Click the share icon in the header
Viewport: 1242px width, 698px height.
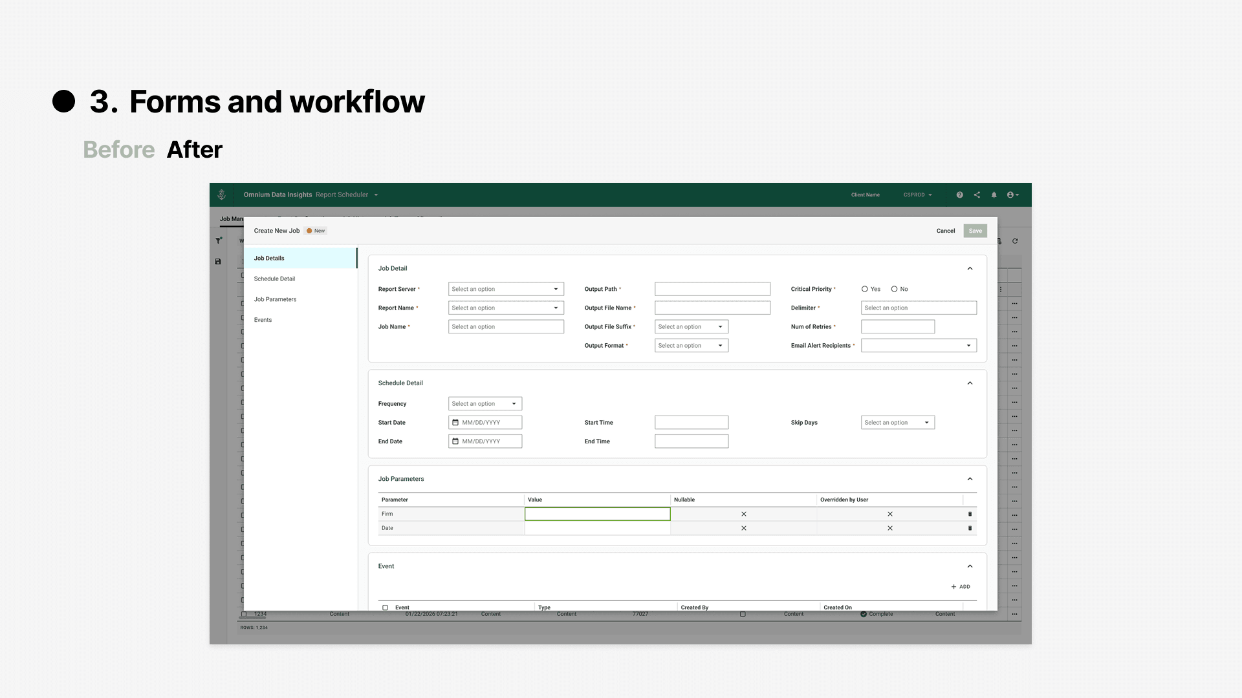pyautogui.click(x=977, y=195)
